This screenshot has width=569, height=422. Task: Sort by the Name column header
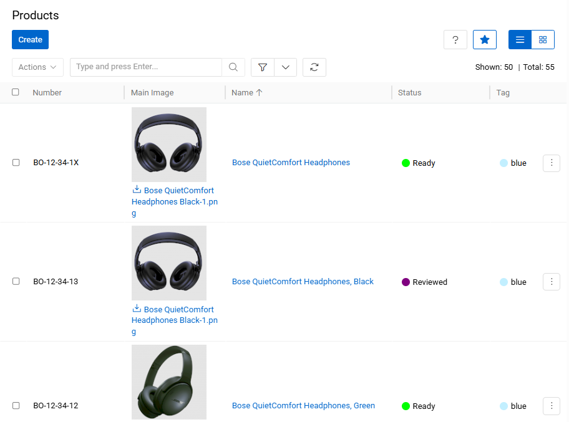click(247, 92)
